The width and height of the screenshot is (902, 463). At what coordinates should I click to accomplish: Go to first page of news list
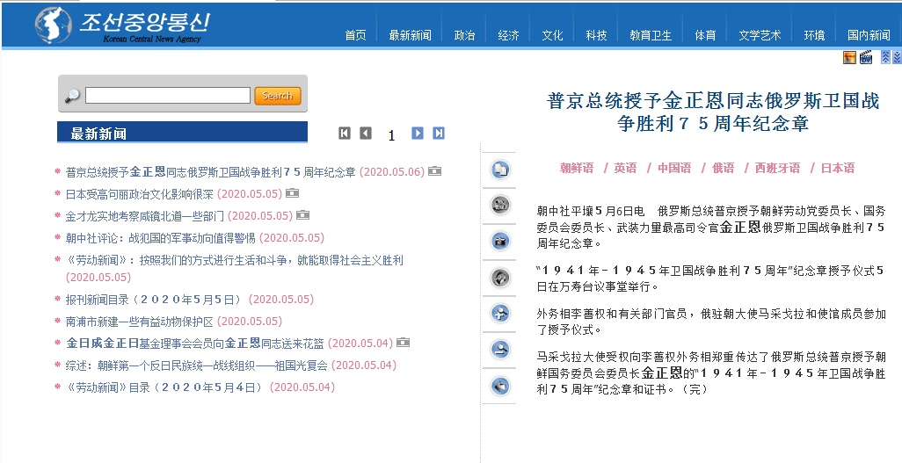tap(345, 134)
